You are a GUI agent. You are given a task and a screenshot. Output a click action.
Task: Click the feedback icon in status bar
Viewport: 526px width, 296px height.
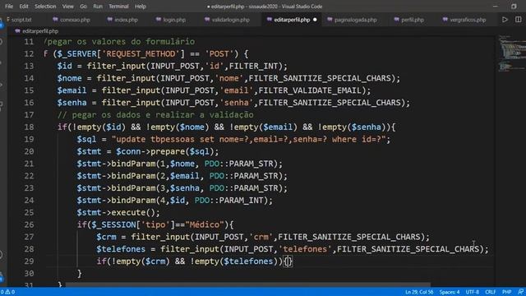pyautogui.click(x=520, y=292)
